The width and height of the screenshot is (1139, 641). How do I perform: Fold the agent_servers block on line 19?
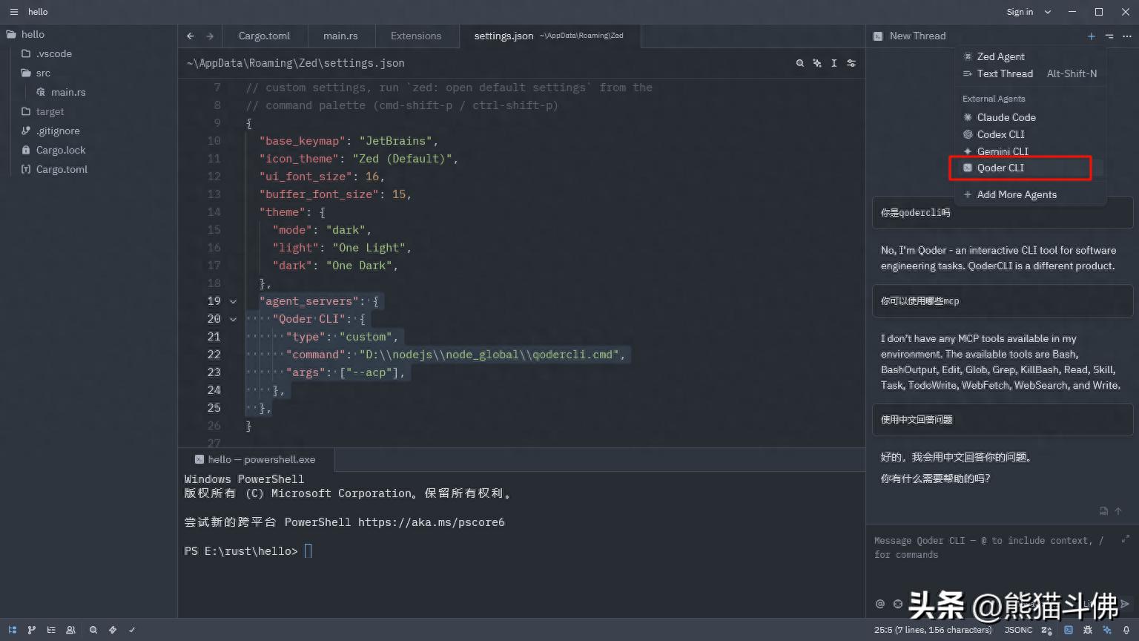click(x=233, y=301)
